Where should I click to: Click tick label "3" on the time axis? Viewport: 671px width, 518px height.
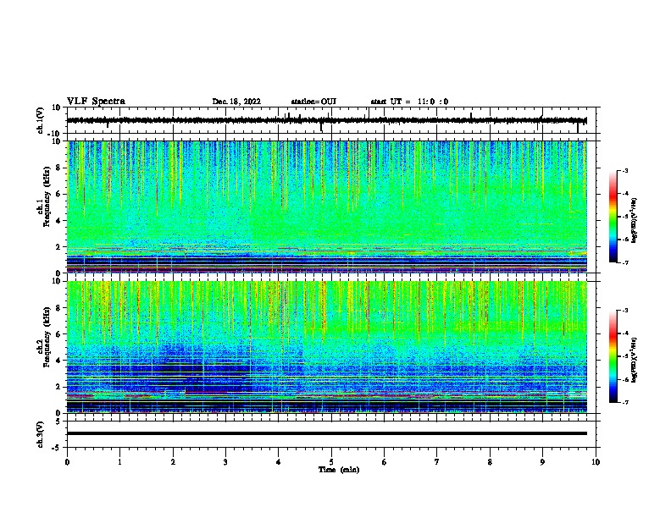(x=225, y=462)
